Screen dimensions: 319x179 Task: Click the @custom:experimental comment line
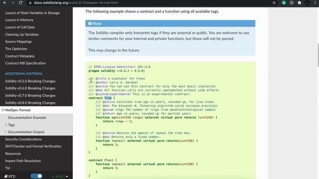[140, 94]
